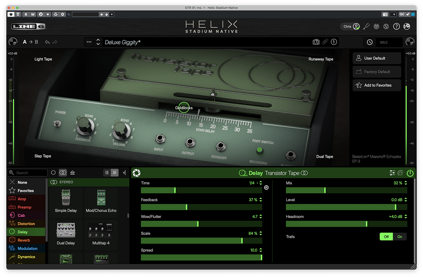
Task: Click the Feedback slider
Action: 202,207
